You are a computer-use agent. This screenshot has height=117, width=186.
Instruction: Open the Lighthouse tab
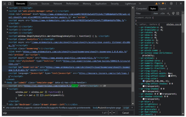(x=130, y=4)
